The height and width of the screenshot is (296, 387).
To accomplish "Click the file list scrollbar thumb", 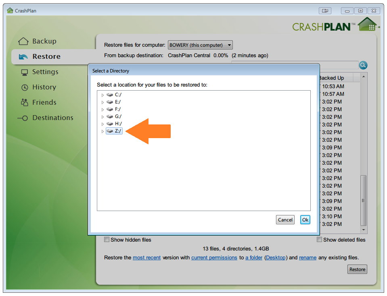I will coord(363,201).
